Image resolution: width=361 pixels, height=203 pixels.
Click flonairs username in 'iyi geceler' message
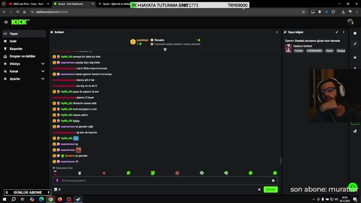[70, 156]
